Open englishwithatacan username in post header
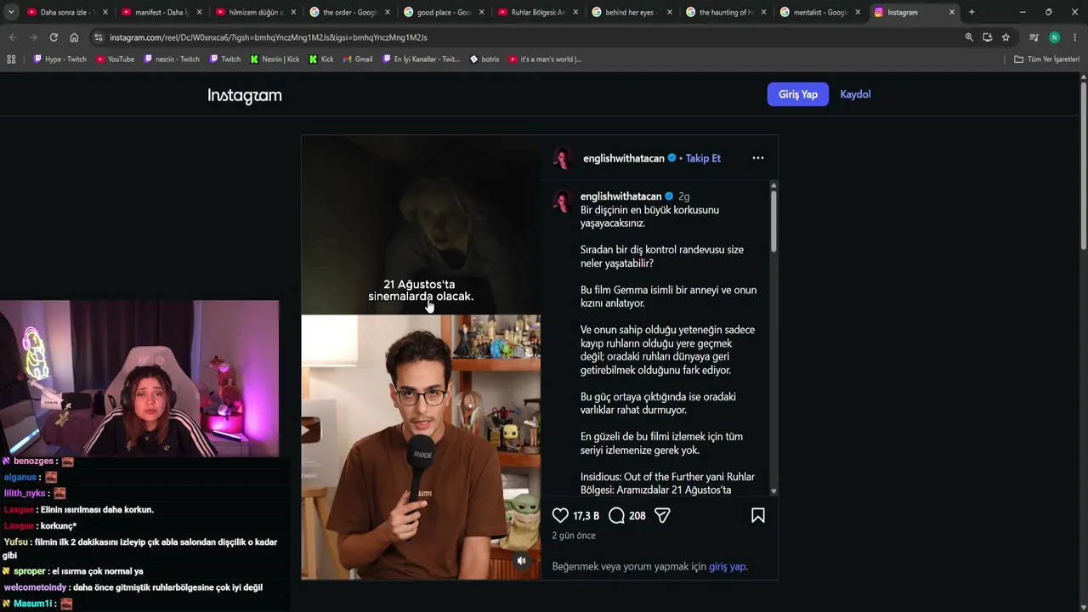 624,158
